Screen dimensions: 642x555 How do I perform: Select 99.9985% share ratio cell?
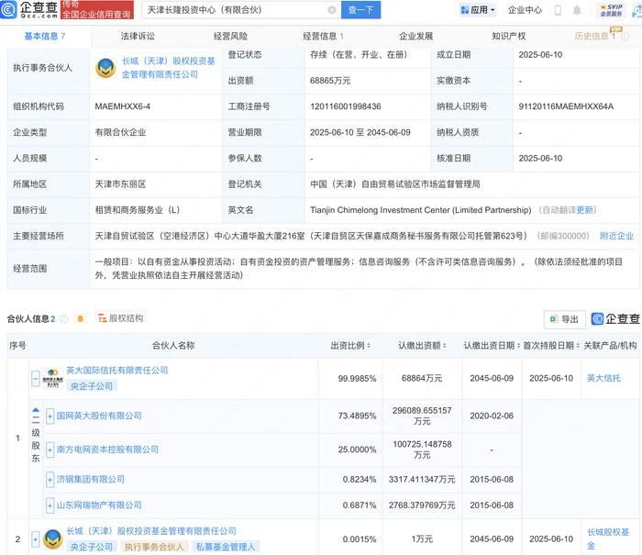[357, 379]
